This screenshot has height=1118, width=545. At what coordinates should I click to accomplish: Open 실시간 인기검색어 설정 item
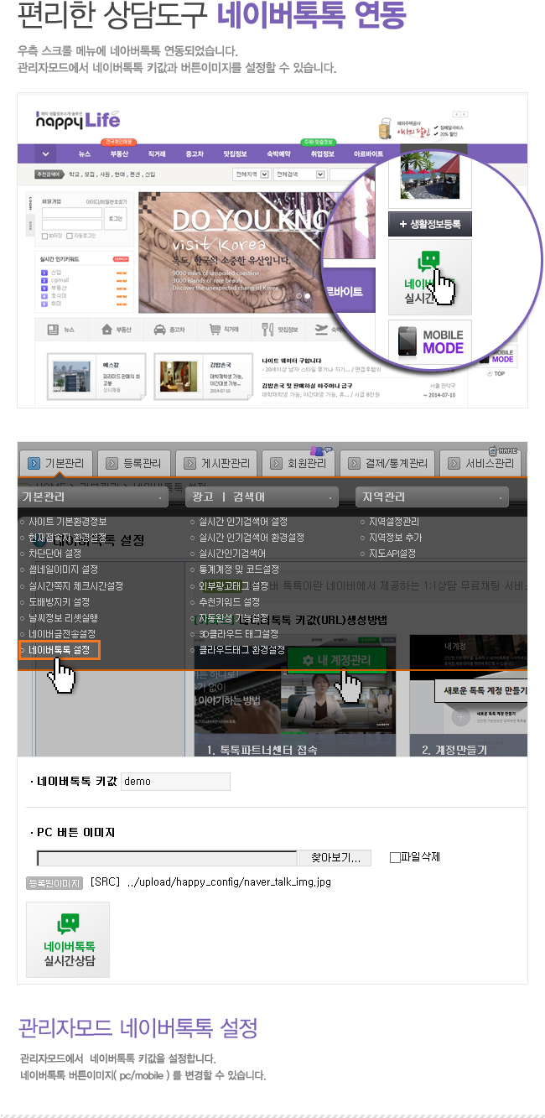[243, 522]
